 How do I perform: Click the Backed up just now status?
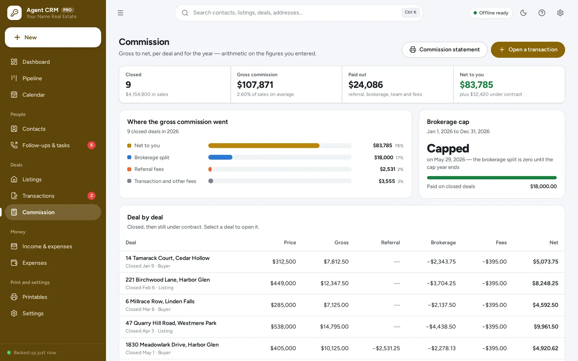point(32,353)
